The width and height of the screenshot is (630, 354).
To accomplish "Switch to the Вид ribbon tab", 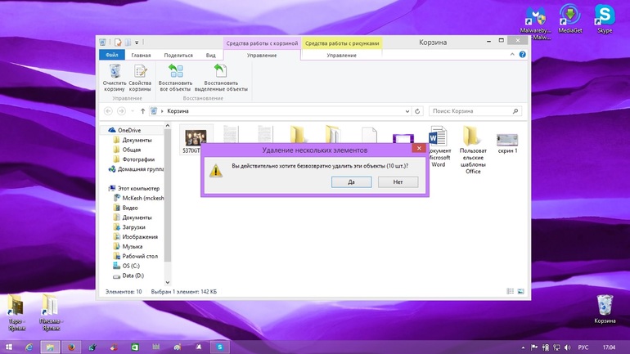I will click(x=210, y=55).
